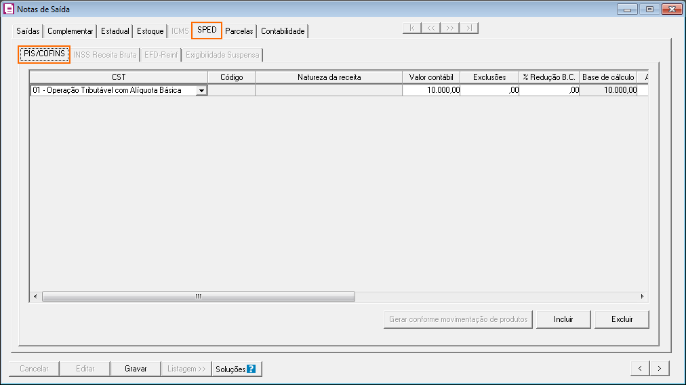The width and height of the screenshot is (686, 385).
Task: Select the Contabilidade tab
Action: pyautogui.click(x=283, y=31)
